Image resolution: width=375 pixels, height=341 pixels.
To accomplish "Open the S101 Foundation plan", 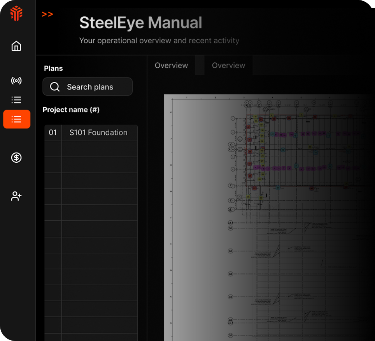I will (x=98, y=133).
